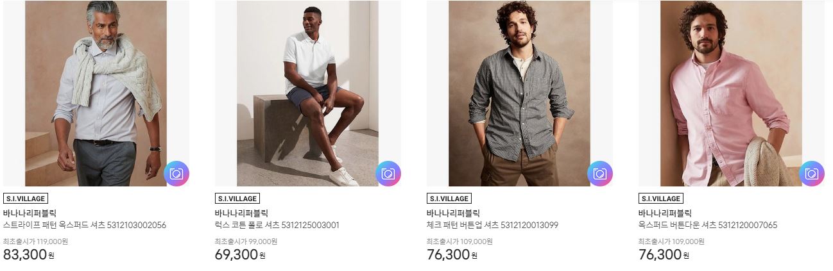Image resolution: width=833 pixels, height=271 pixels.
Task: Click S.I.VILLAGE badge under the check shirt
Action: tap(449, 199)
